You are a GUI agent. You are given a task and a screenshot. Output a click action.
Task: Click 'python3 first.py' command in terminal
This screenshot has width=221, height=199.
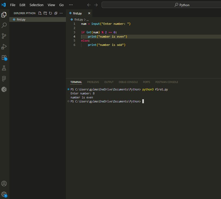[155, 89]
